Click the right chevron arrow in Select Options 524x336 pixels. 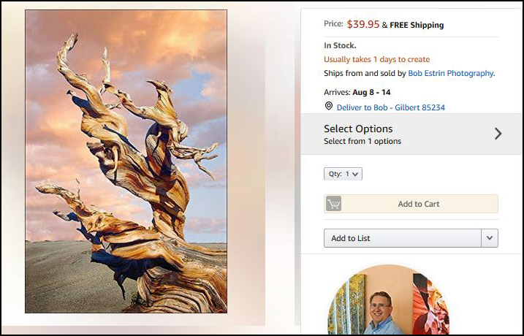point(498,134)
